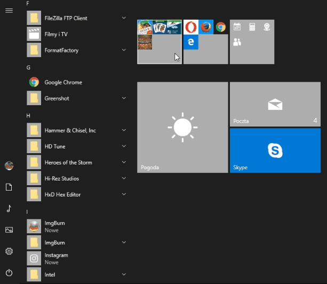The width and height of the screenshot is (327, 284).
Task: Expand the FileZilla FTP Client folder chevron
Action: (124, 18)
